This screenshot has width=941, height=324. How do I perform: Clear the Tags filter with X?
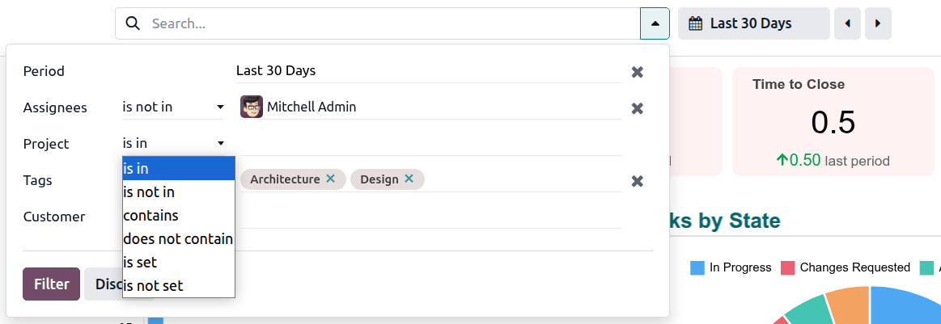(638, 181)
